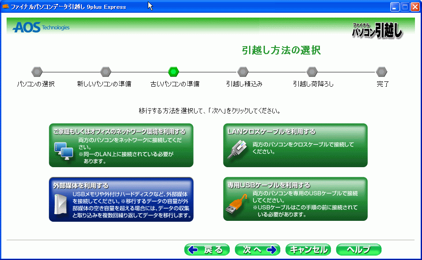Image resolution: width=422 pixels, height=260 pixels.
Task: Click the 引越し荷降ろし step marker
Action: click(x=312, y=71)
